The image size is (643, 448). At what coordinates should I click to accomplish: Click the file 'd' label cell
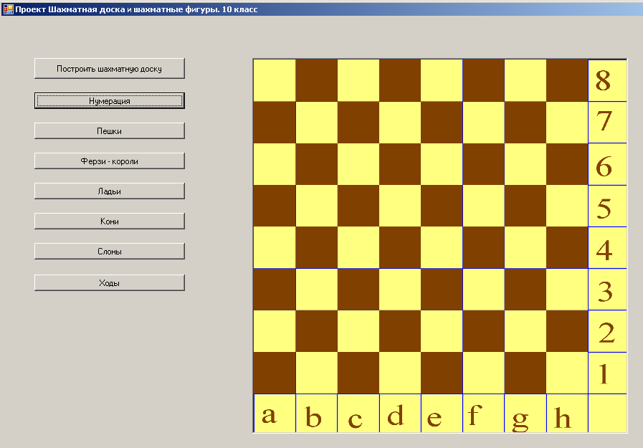(x=400, y=414)
